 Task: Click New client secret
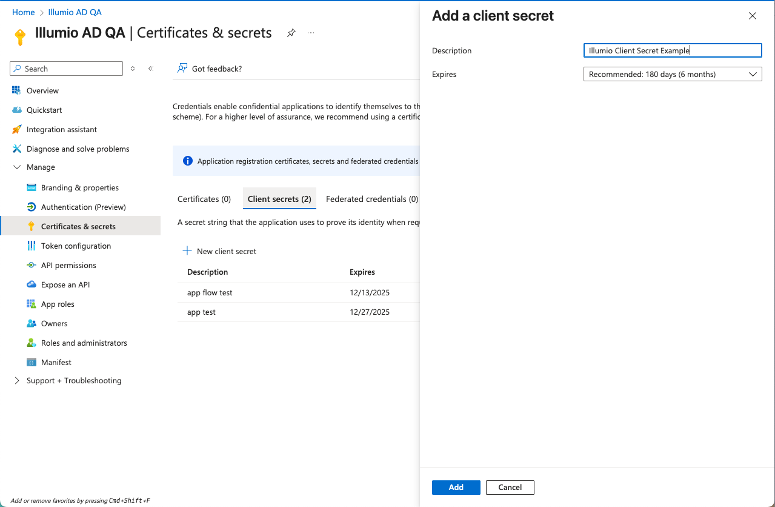(x=219, y=251)
